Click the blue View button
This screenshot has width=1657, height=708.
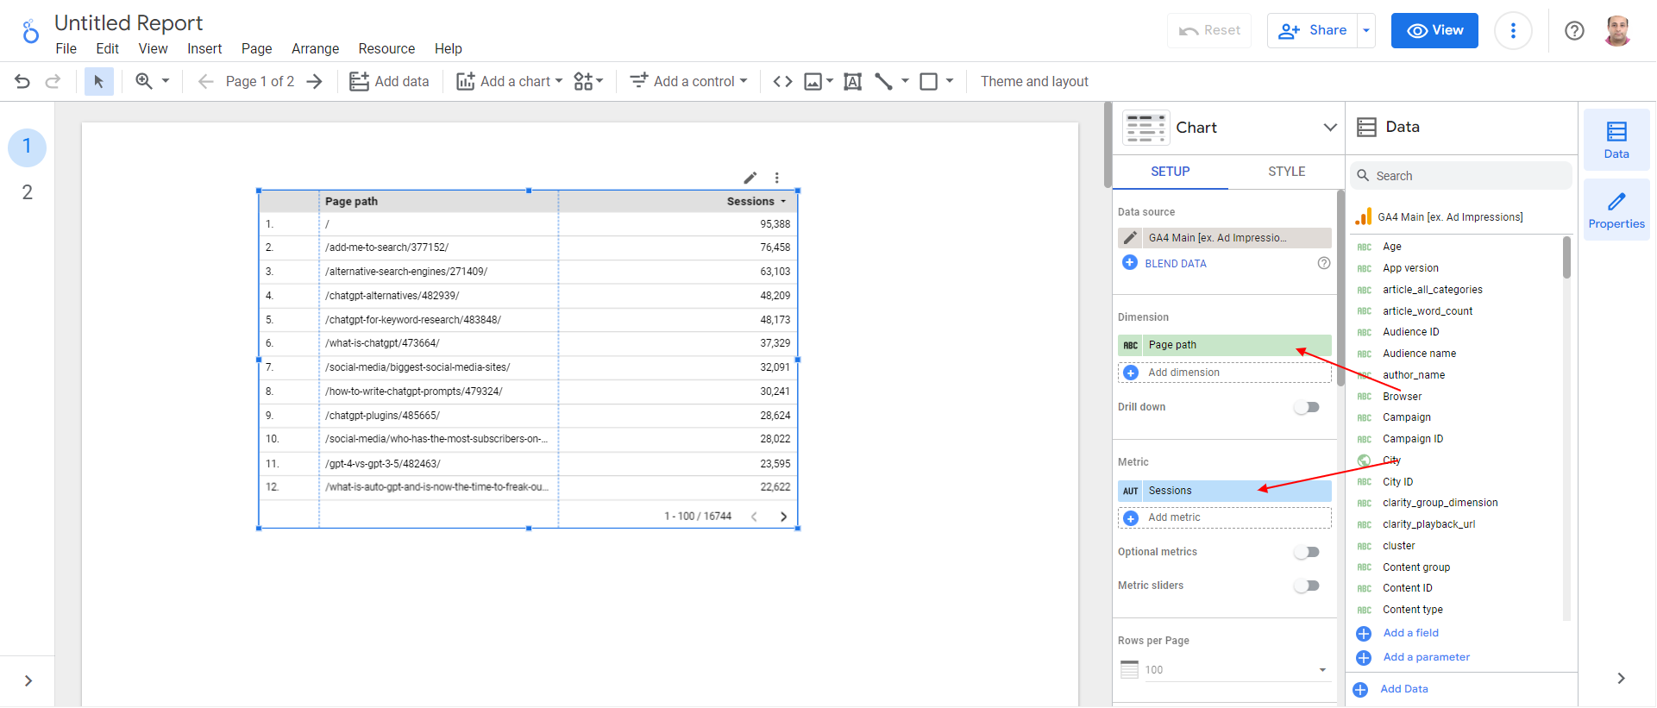coord(1434,30)
